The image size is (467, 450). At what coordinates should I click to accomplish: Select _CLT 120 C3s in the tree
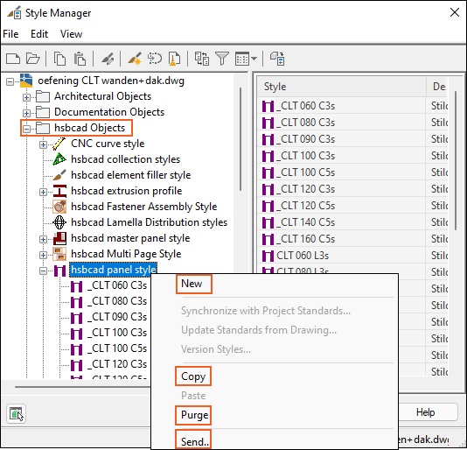(117, 364)
